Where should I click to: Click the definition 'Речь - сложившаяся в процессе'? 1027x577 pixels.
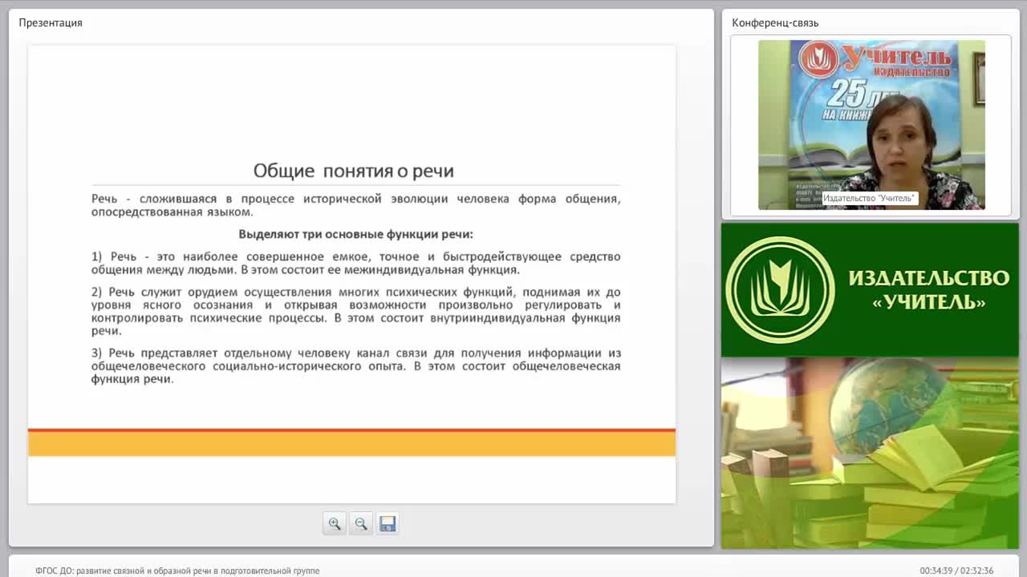pyautogui.click(x=355, y=205)
